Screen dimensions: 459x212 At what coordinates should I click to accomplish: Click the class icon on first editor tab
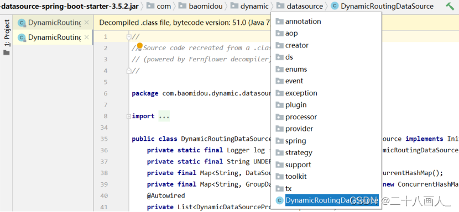[x=22, y=23]
